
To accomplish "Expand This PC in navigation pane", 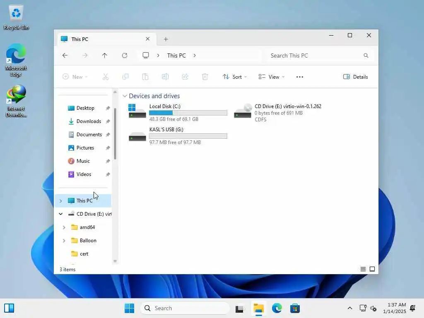I will point(60,201).
